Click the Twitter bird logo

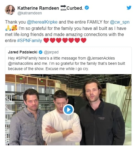click(129, 8)
